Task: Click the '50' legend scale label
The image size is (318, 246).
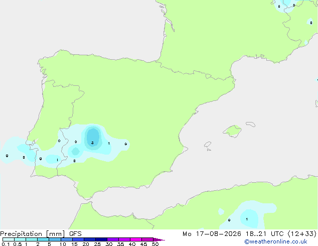Action: tap(155, 244)
